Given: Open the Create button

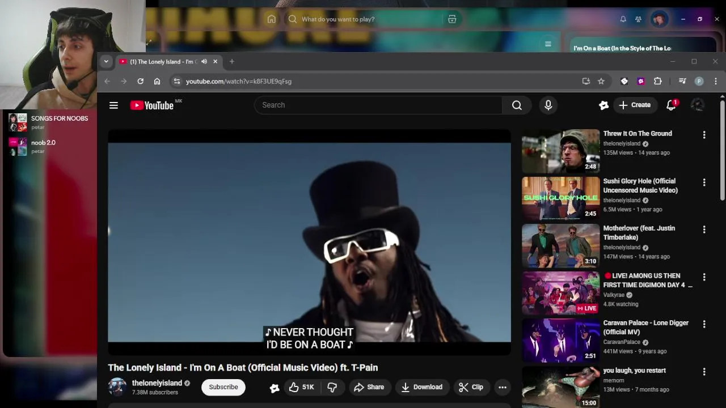Looking at the screenshot, I should [x=635, y=105].
